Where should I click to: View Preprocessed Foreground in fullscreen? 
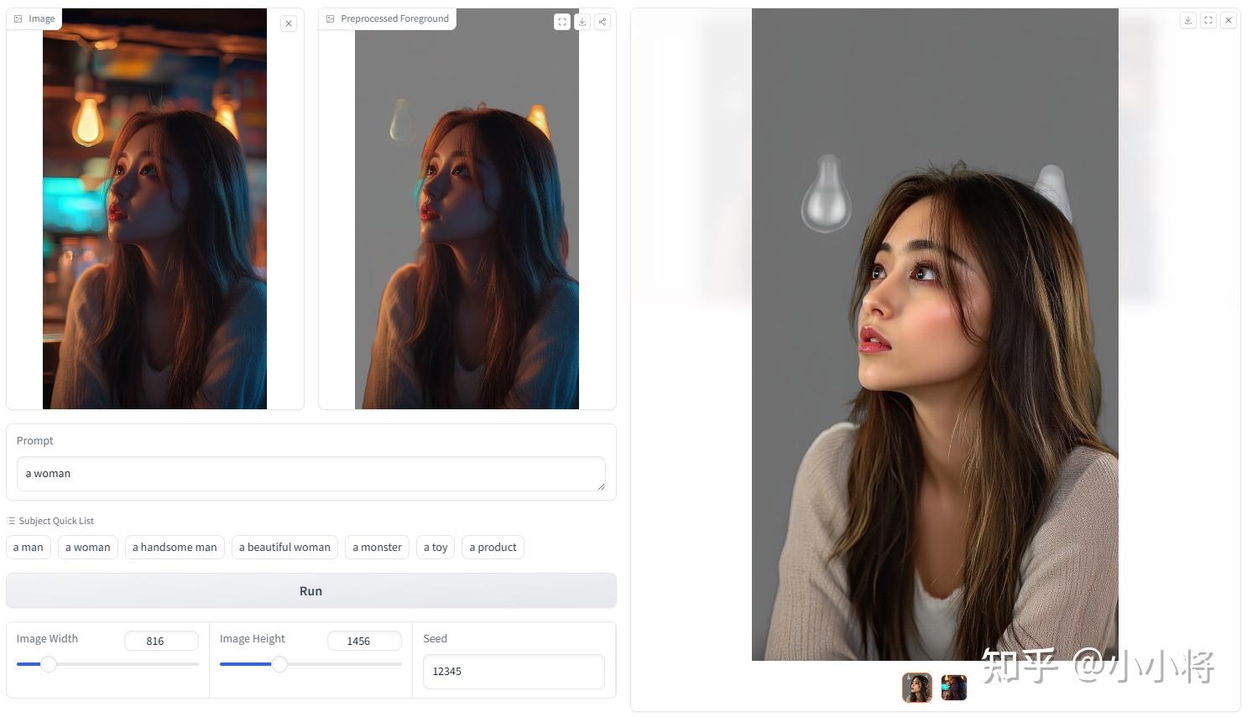click(562, 22)
